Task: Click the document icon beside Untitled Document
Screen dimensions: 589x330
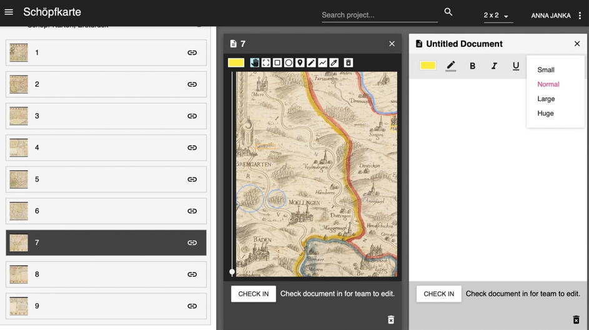Action: pyautogui.click(x=419, y=44)
